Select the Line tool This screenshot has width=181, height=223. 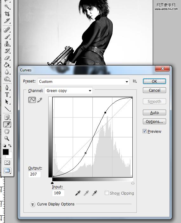(x=7, y=109)
